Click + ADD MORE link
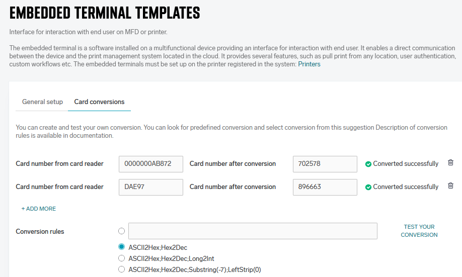The height and width of the screenshot is (277, 462). [x=39, y=209]
